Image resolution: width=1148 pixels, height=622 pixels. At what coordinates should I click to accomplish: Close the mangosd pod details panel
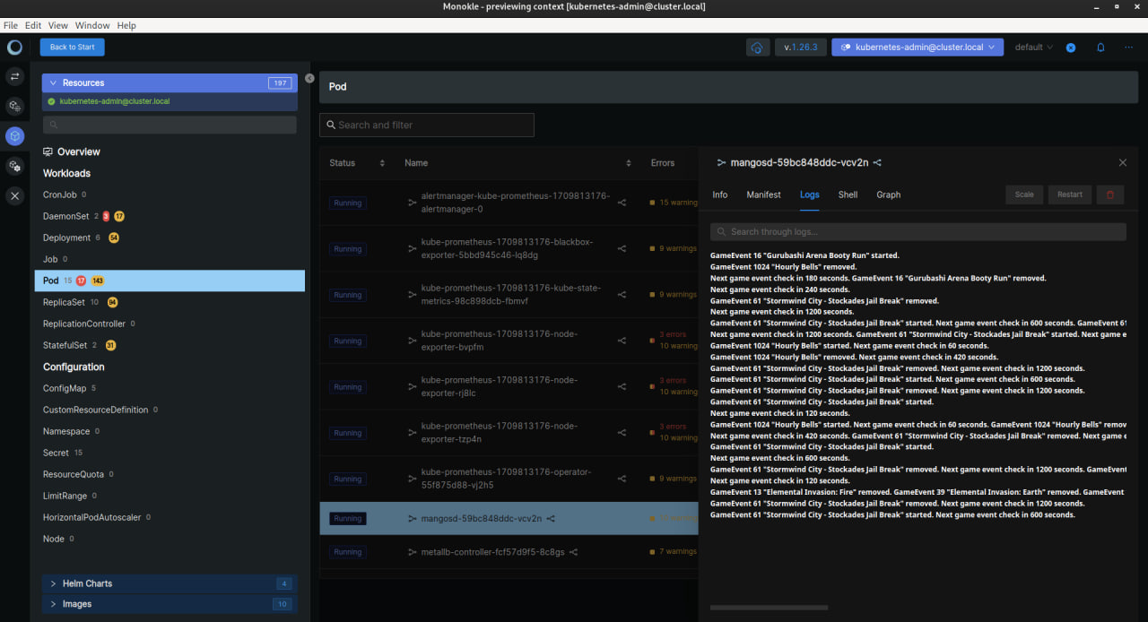tap(1122, 163)
